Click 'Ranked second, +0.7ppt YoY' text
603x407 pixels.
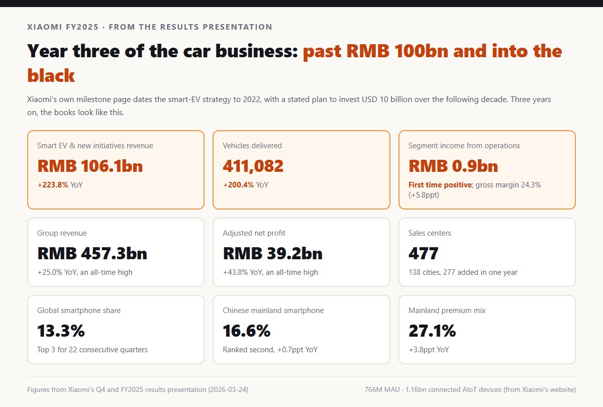click(x=270, y=350)
